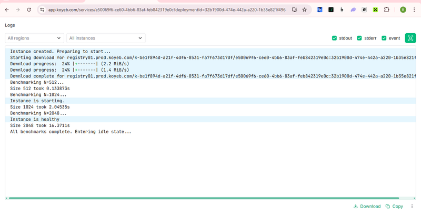The image size is (421, 215).
Task: Click the install app icon in address bar
Action: [294, 9]
